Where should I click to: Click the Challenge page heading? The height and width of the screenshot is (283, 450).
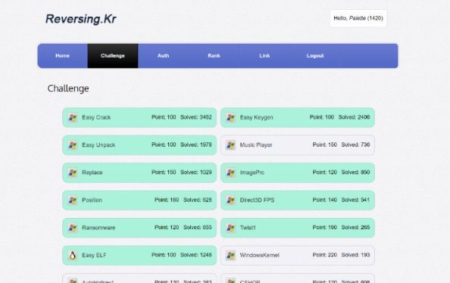[x=68, y=89]
